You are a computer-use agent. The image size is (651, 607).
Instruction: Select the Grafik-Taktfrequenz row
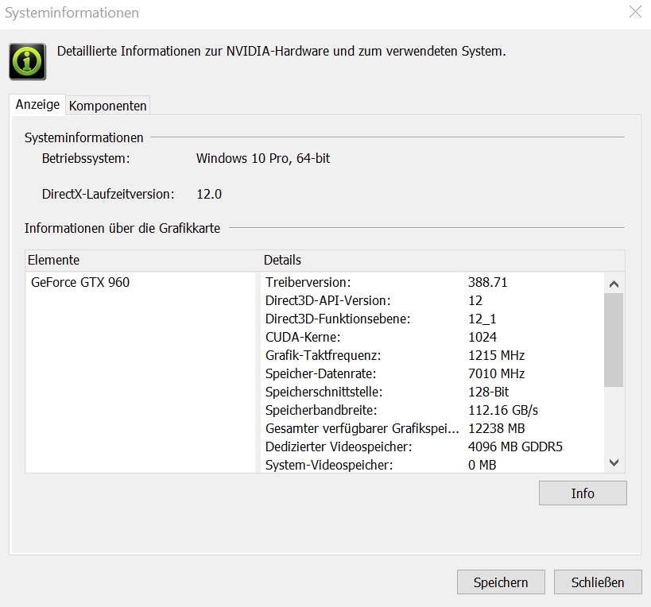432,355
